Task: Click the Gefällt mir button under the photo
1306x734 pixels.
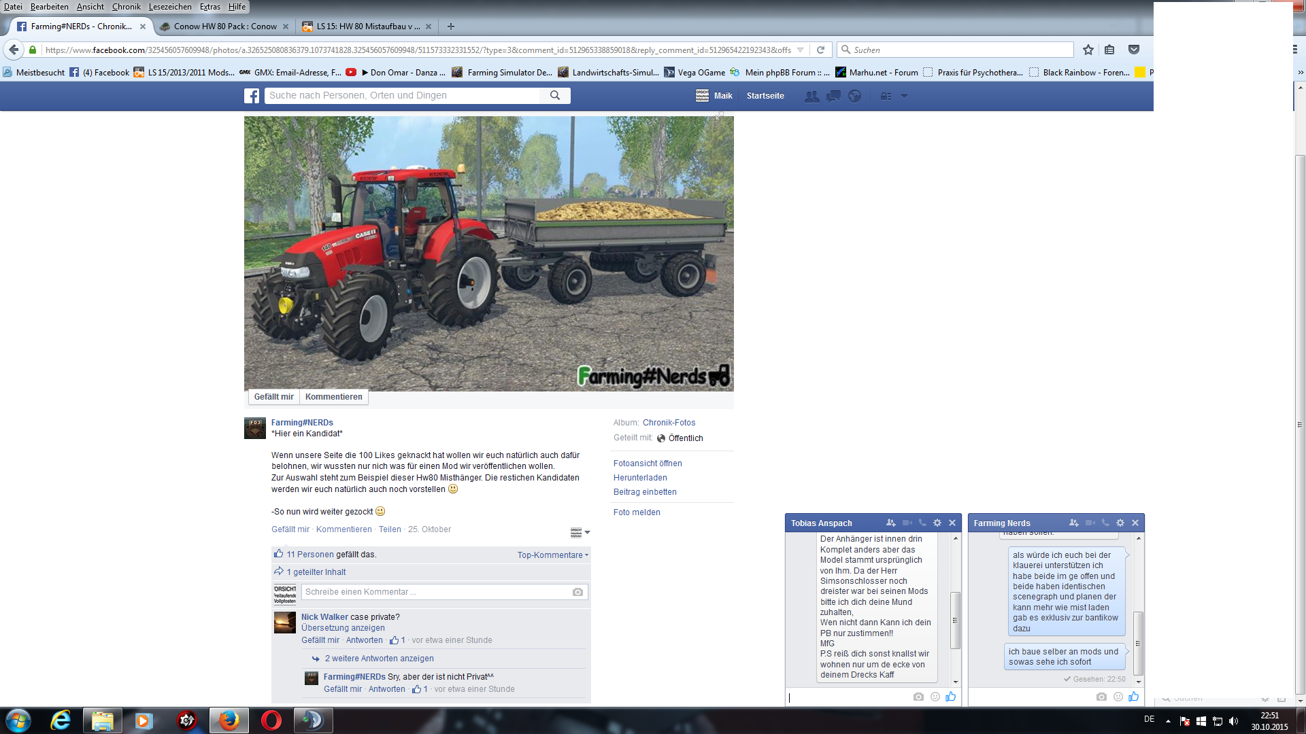Action: (x=273, y=397)
